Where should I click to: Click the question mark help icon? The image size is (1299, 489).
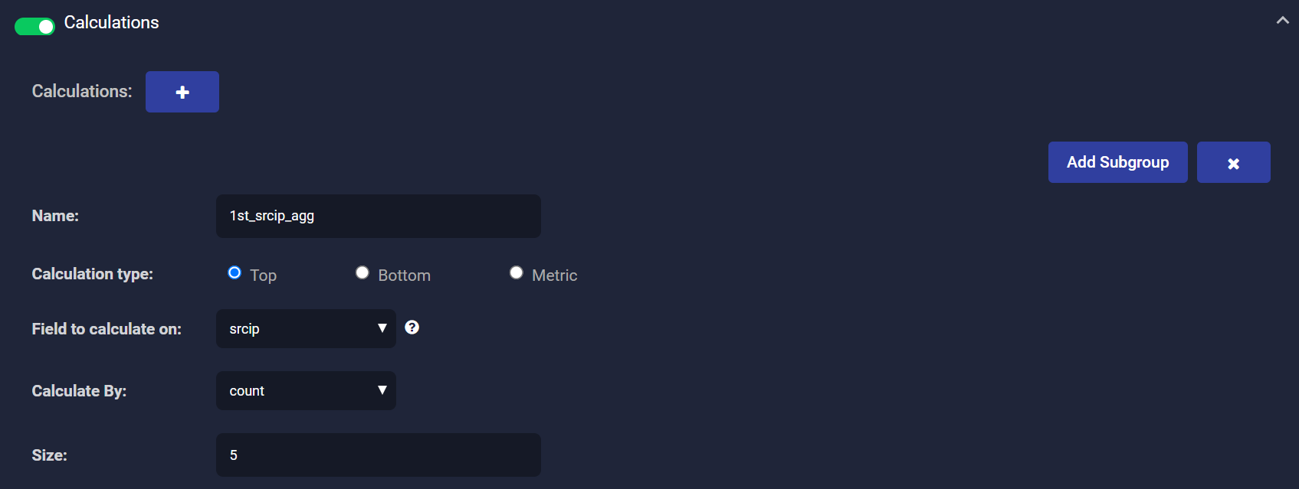[412, 328]
